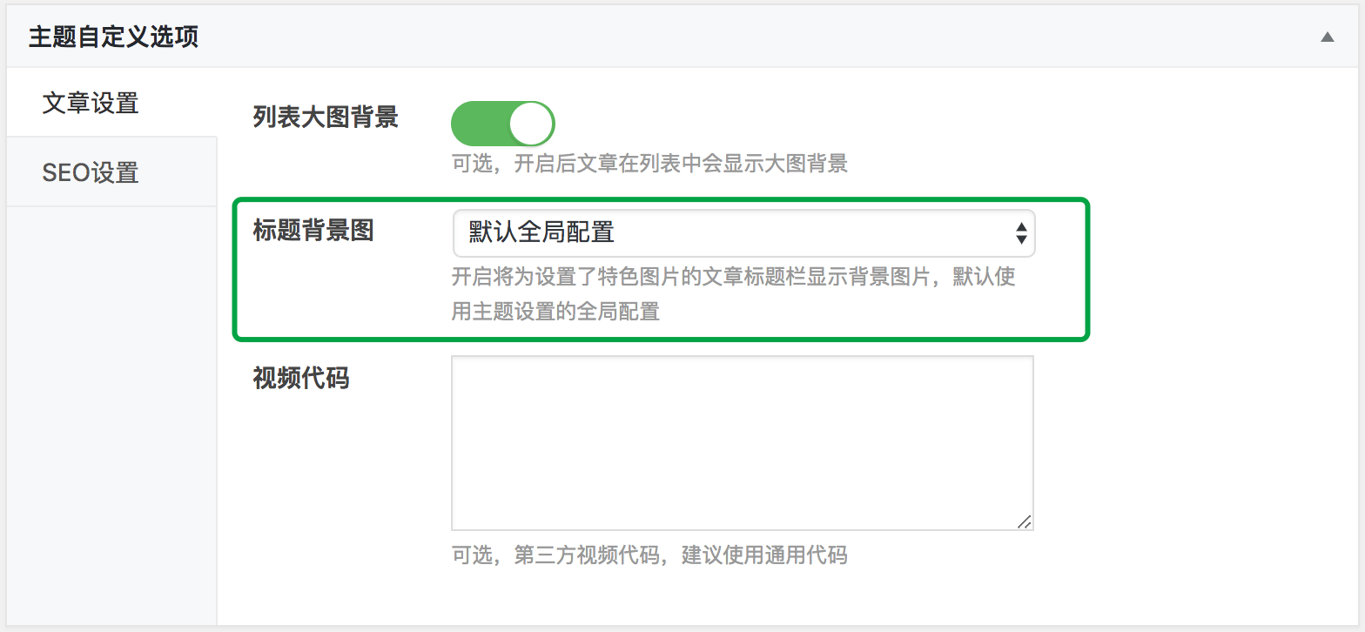Click the textarea resize handle corner
This screenshot has height=632, width=1365.
(x=1025, y=521)
